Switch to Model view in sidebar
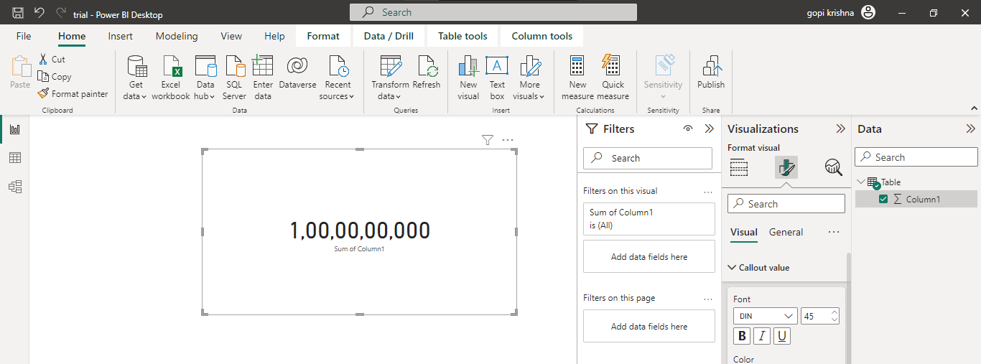981x364 pixels. (14, 187)
